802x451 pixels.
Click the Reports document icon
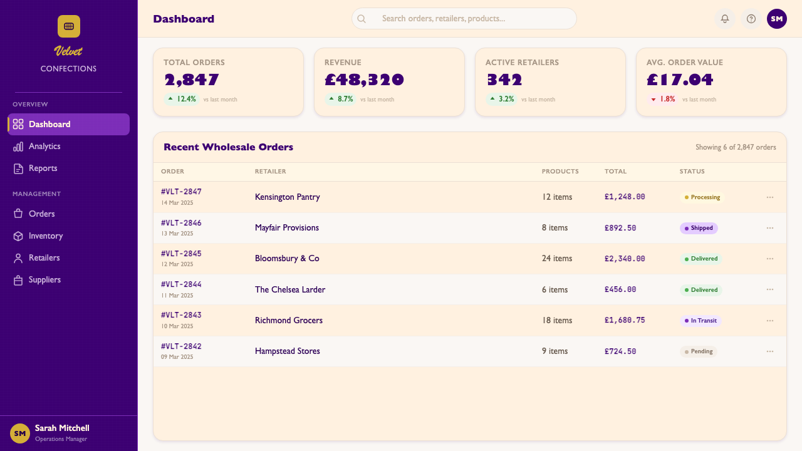point(18,168)
